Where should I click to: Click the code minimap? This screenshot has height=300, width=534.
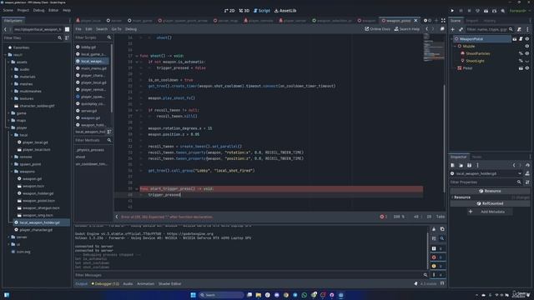[x=434, y=47]
